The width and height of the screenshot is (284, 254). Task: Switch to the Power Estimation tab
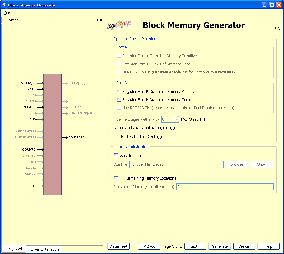[x=44, y=249]
